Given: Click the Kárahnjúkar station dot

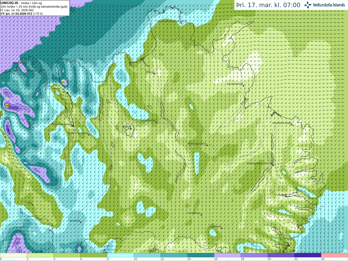Looking at the screenshot, I should coord(201,215).
